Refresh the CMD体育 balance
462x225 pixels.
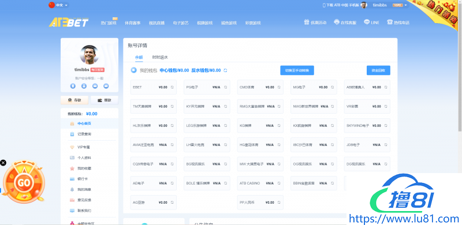(279, 87)
